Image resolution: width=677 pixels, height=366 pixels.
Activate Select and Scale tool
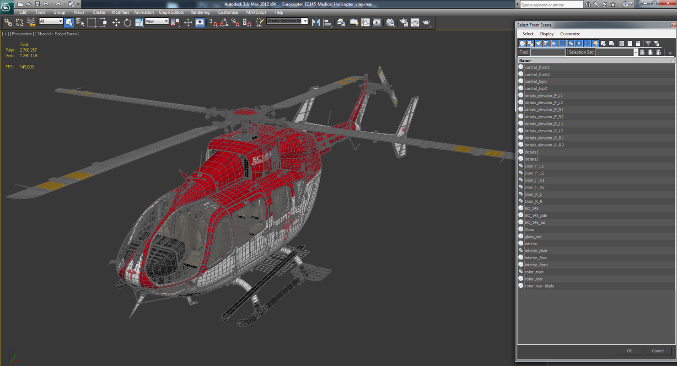(139, 22)
